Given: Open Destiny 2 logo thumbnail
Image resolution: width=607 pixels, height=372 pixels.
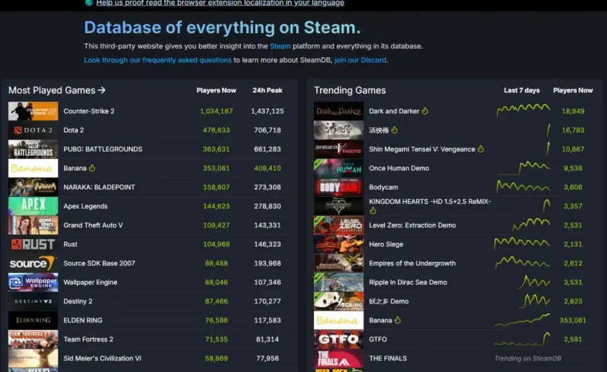Looking at the screenshot, I should click(33, 301).
